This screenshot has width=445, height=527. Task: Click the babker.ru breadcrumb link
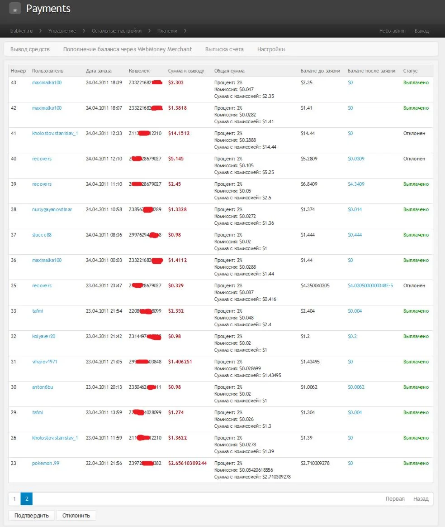[x=21, y=31]
